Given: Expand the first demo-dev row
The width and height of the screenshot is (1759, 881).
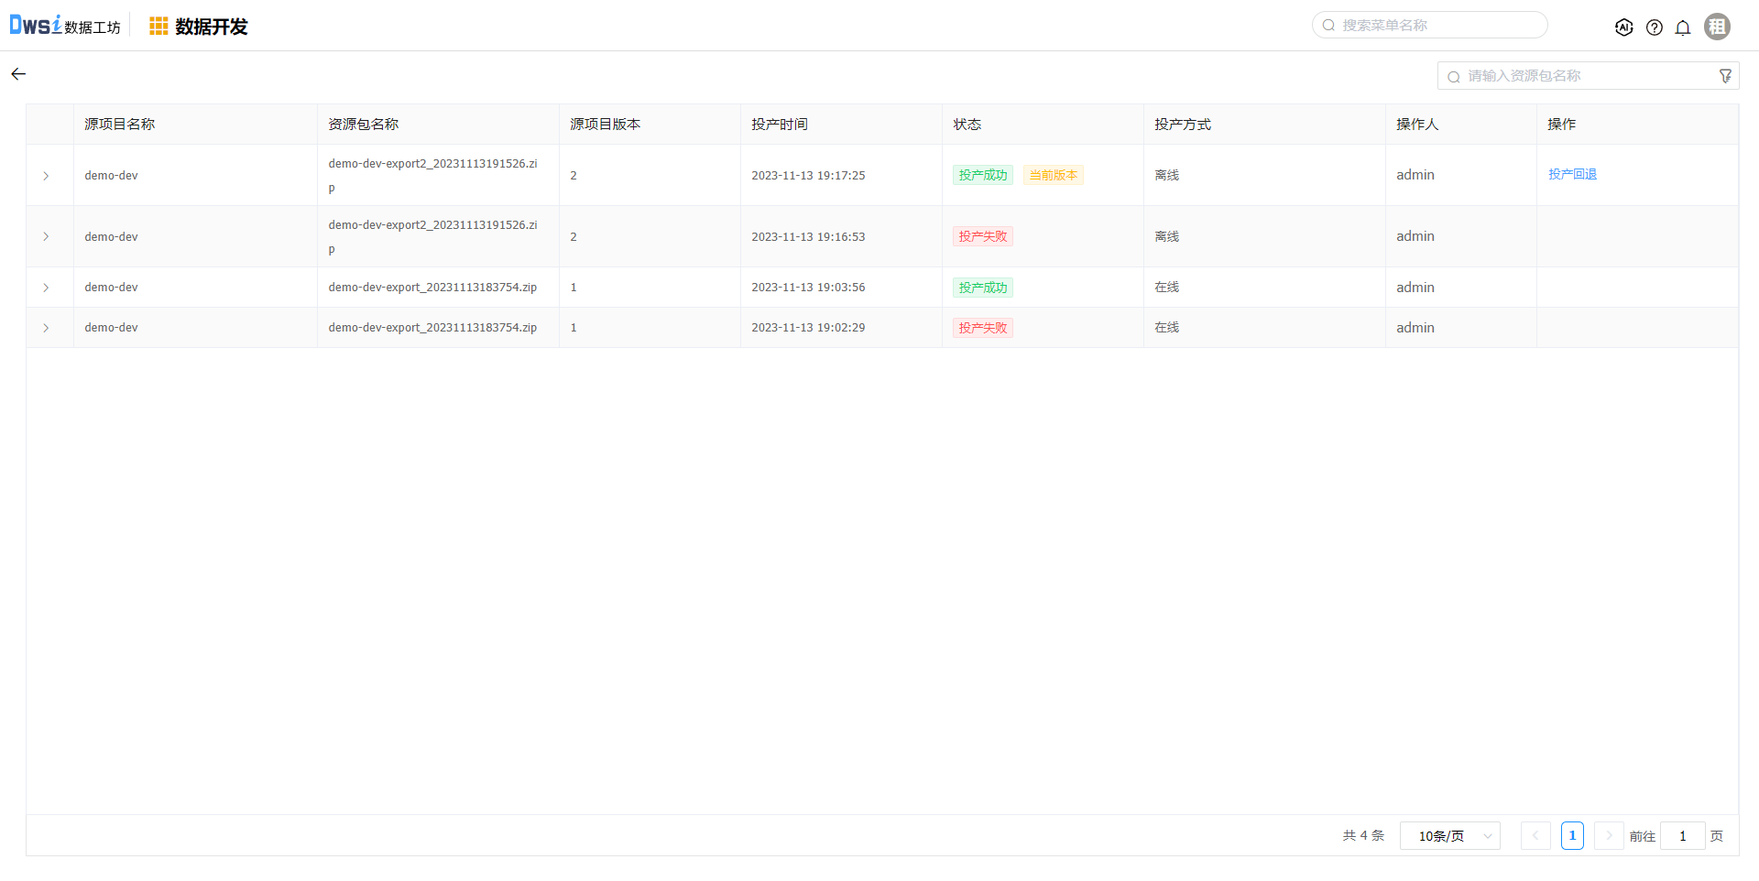Looking at the screenshot, I should (46, 176).
